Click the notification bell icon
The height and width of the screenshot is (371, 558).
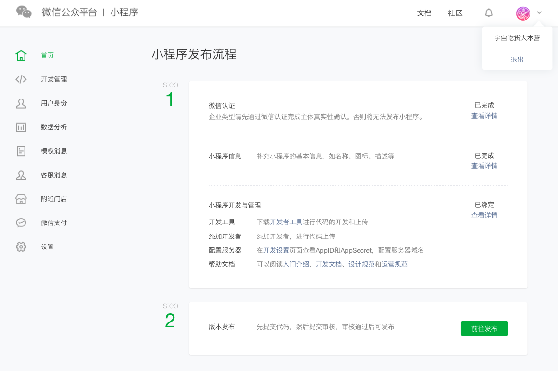click(489, 12)
